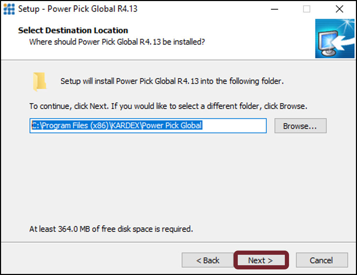Click the Select Destination Location heading
This screenshot has height=275, width=357.
click(73, 30)
